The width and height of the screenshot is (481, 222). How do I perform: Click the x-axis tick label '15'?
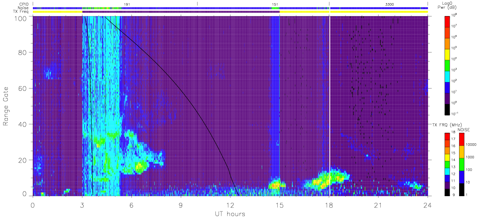[x=280, y=205]
